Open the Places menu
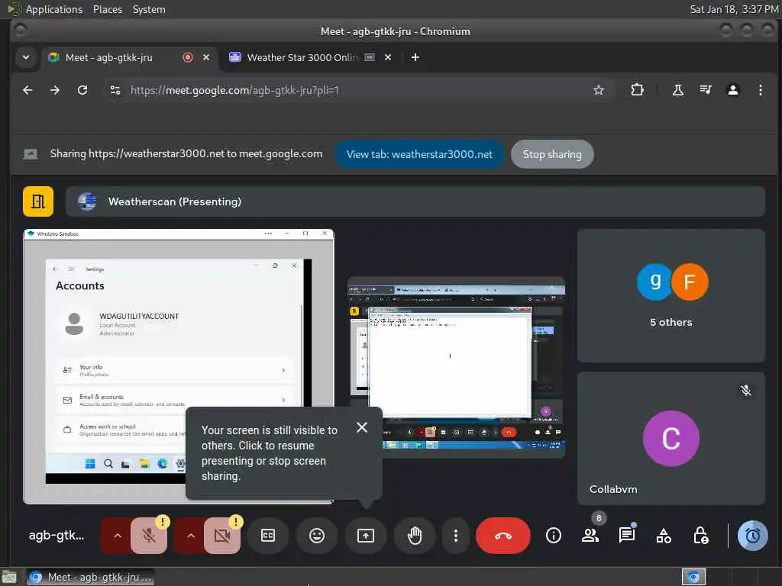Image resolution: width=782 pixels, height=586 pixels. coord(107,9)
